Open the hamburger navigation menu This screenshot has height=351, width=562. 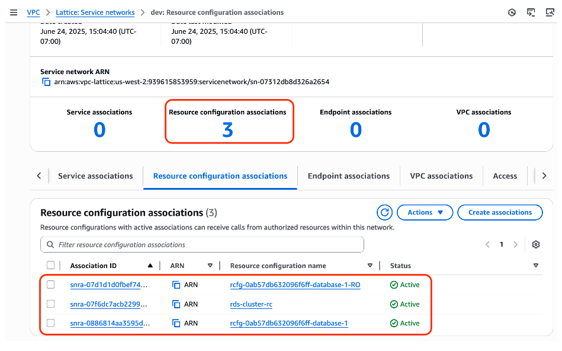coord(14,12)
